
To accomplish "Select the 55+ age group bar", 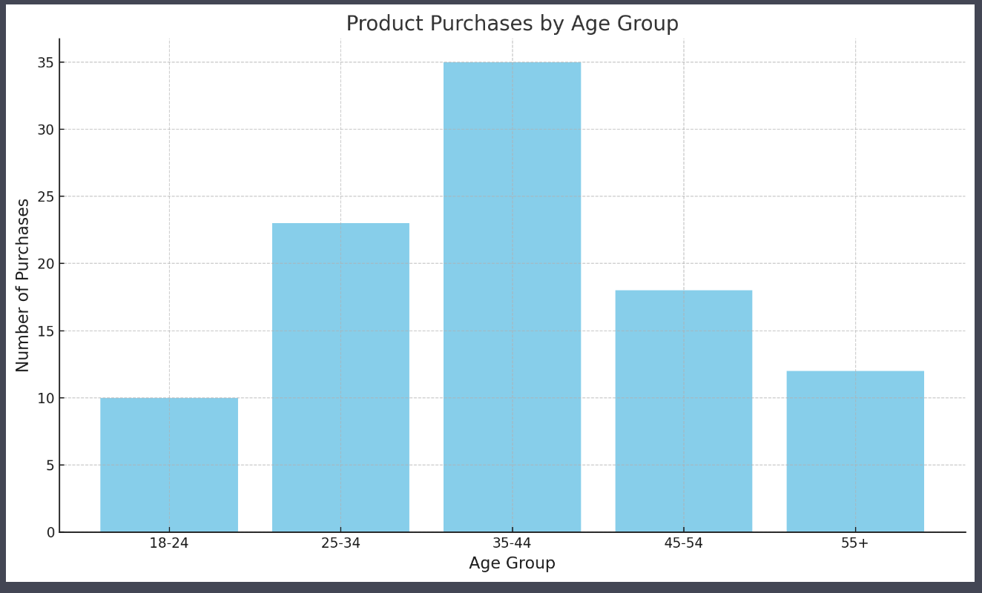I will (x=855, y=451).
